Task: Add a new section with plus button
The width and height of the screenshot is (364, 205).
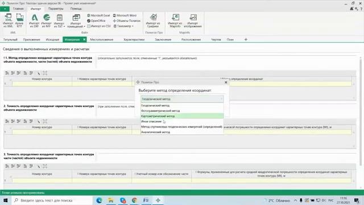Action: [x=246, y=39]
